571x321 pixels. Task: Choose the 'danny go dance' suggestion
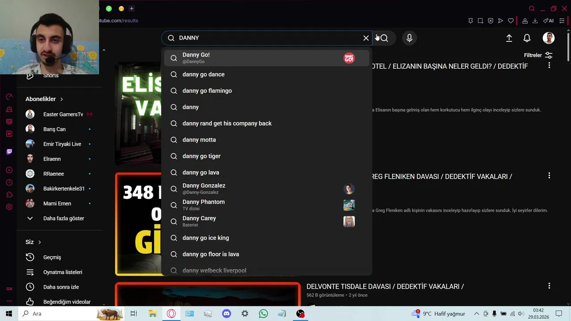click(x=267, y=74)
